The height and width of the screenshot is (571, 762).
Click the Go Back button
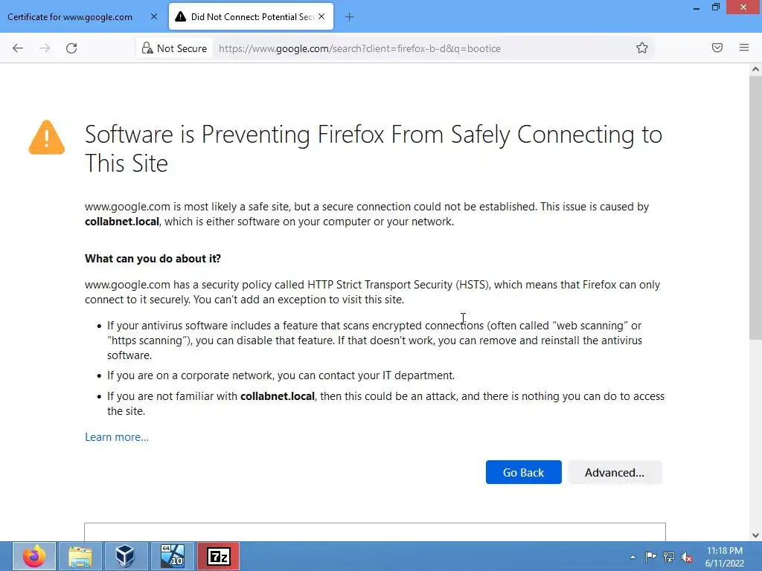523,472
